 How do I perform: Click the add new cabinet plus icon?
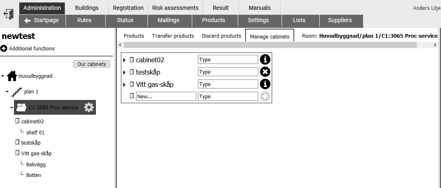coord(265,96)
